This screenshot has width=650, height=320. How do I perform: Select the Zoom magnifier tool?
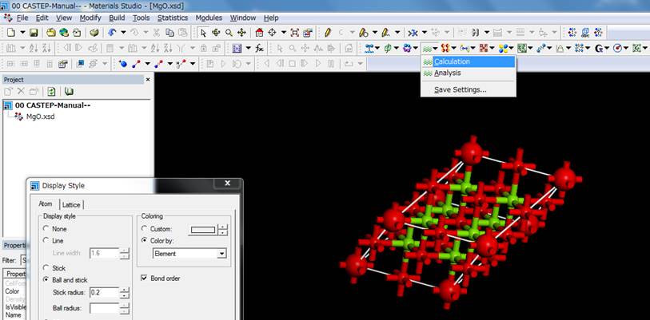(x=229, y=32)
